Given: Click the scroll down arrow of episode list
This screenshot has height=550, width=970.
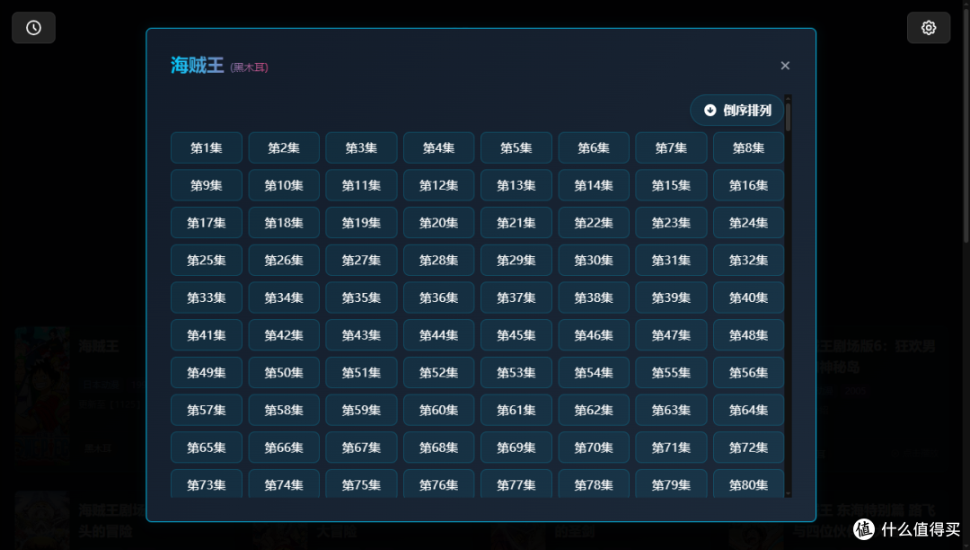Looking at the screenshot, I should [789, 493].
